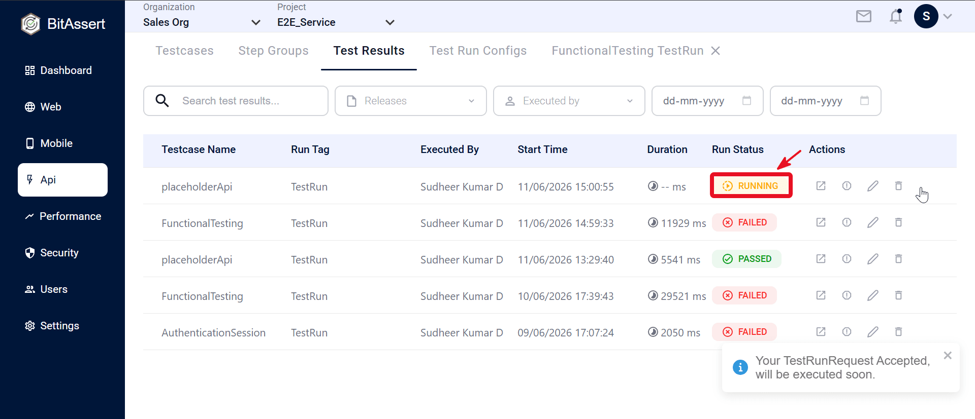
Task: Go to Dashboard in the sidebar
Action: click(62, 70)
